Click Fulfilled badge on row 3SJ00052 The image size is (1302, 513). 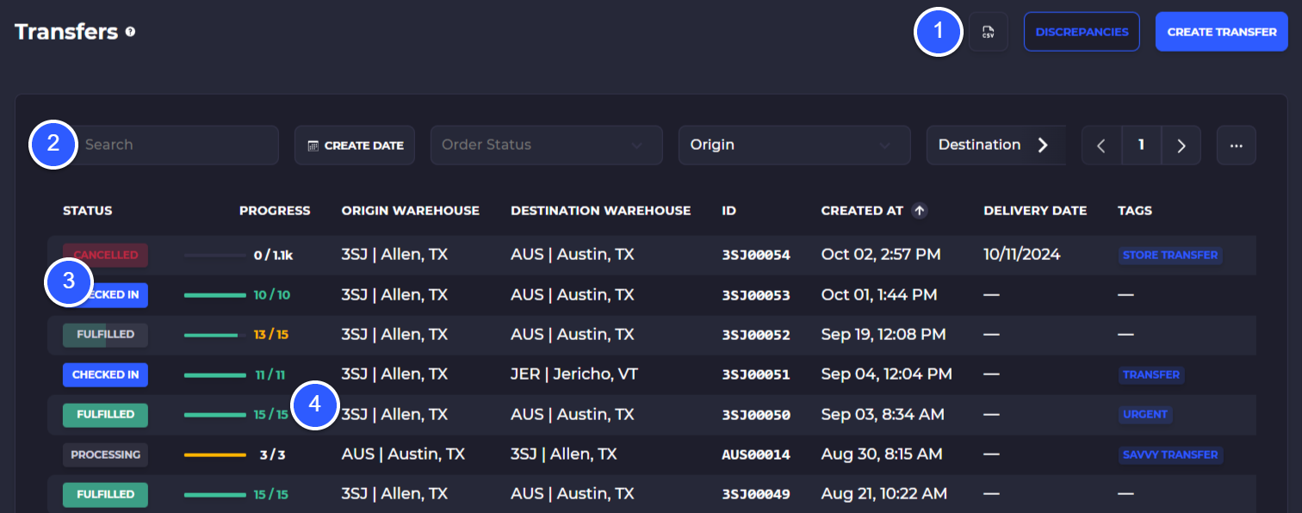[x=105, y=334]
